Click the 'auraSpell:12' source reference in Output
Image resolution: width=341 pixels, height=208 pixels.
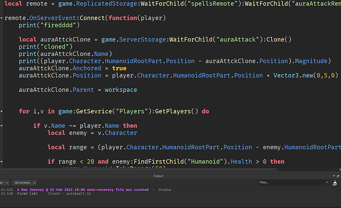pyautogui.click(x=74, y=194)
